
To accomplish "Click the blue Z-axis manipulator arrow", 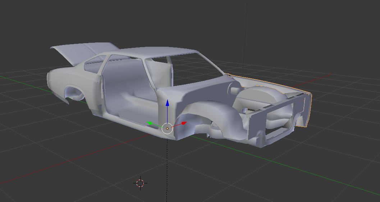I will click(x=167, y=103).
